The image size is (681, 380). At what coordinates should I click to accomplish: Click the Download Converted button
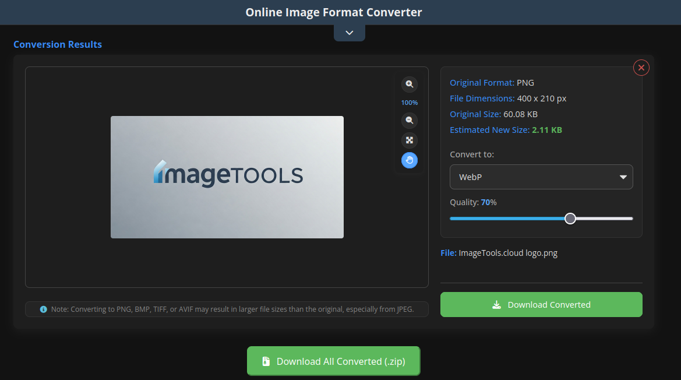coord(541,304)
